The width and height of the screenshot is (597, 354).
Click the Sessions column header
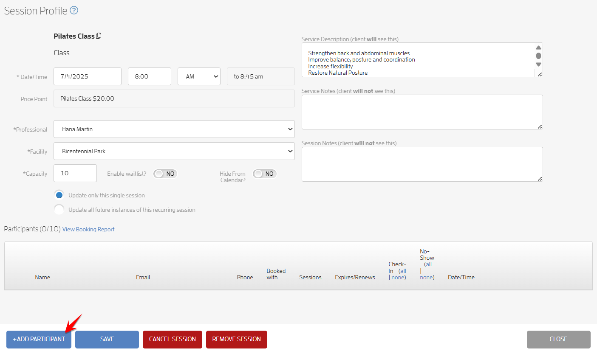pyautogui.click(x=310, y=278)
